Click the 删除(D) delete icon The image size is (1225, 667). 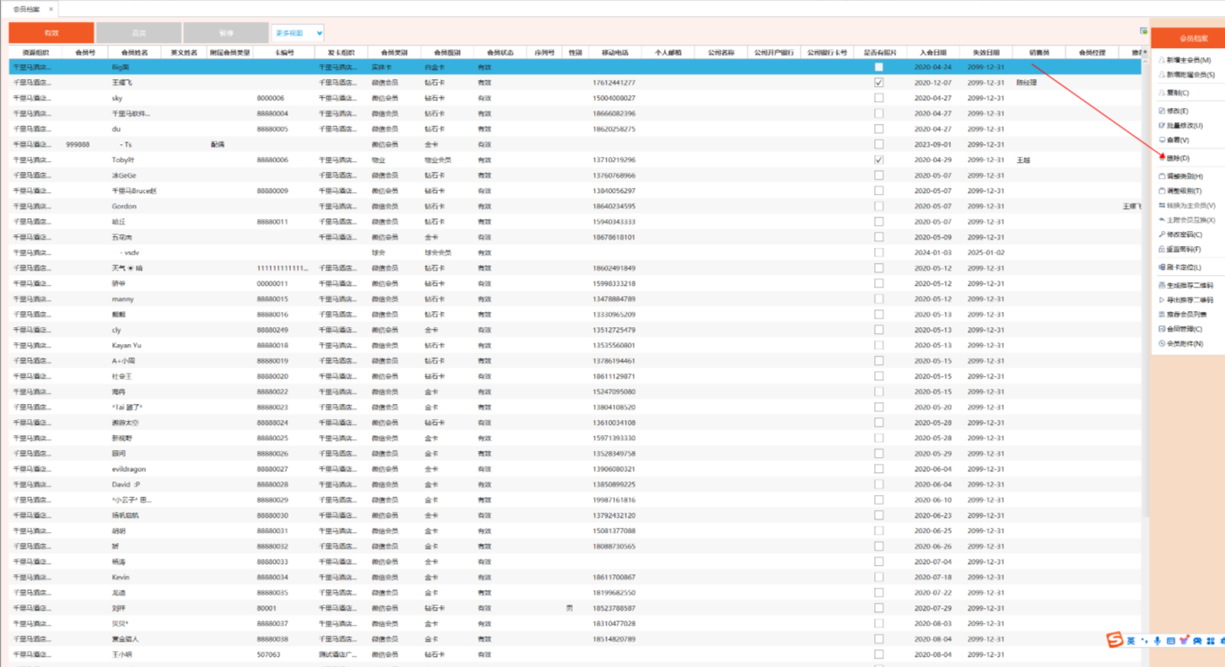[1163, 158]
